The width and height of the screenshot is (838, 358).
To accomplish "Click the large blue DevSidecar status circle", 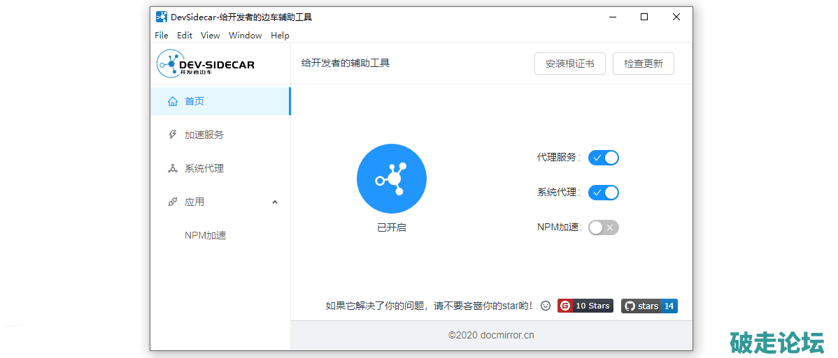I will [391, 179].
